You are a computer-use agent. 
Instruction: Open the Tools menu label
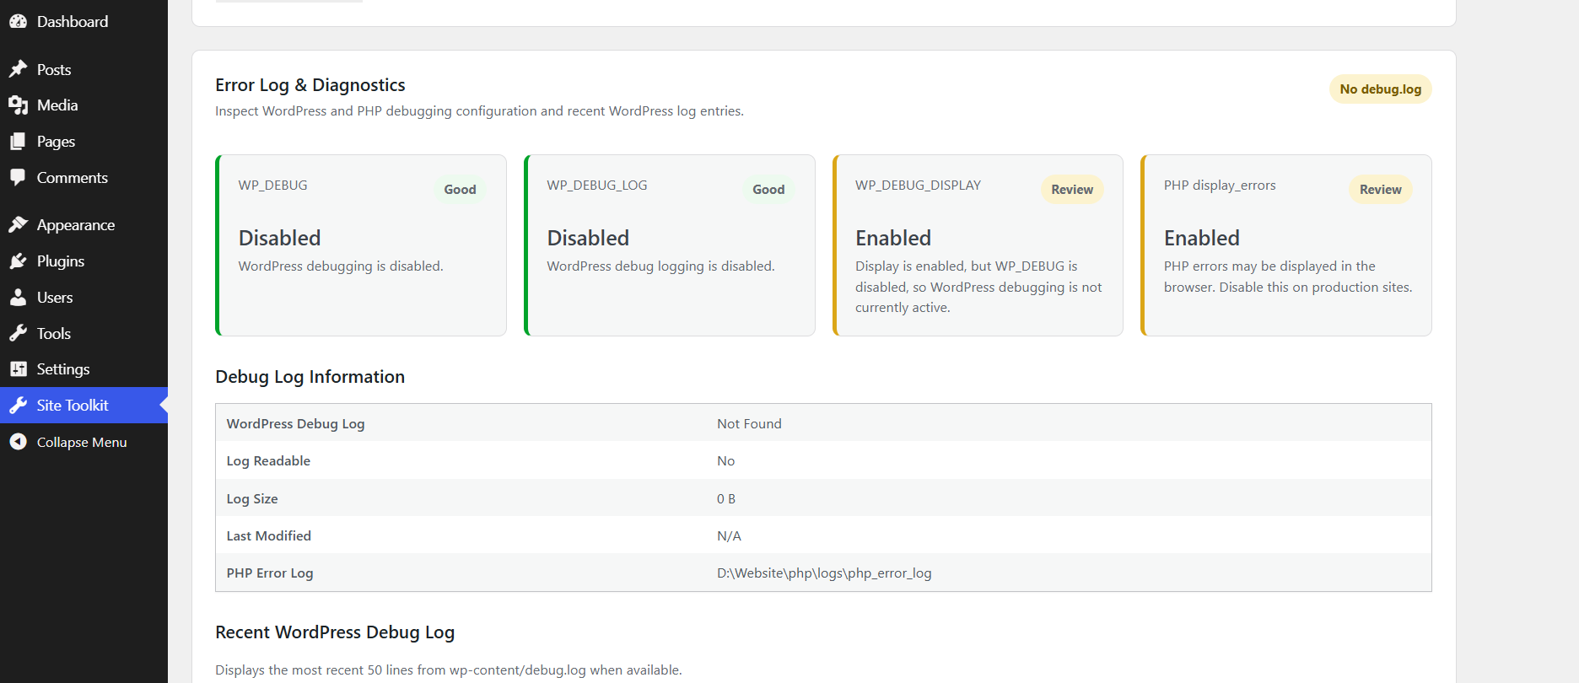pos(54,334)
